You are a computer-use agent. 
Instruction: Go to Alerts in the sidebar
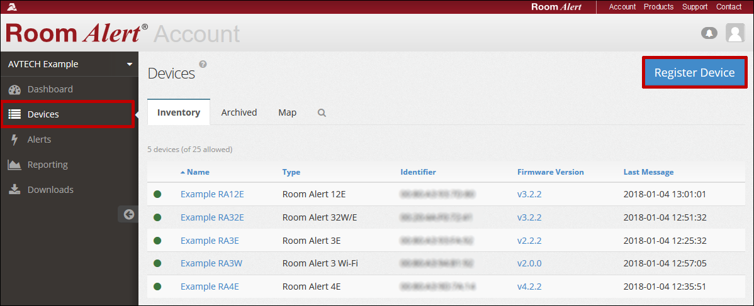[x=39, y=139]
